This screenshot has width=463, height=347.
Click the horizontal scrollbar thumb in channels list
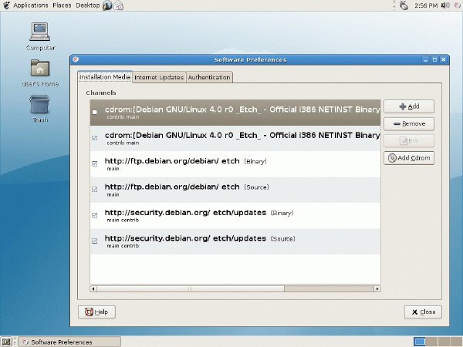point(191,288)
